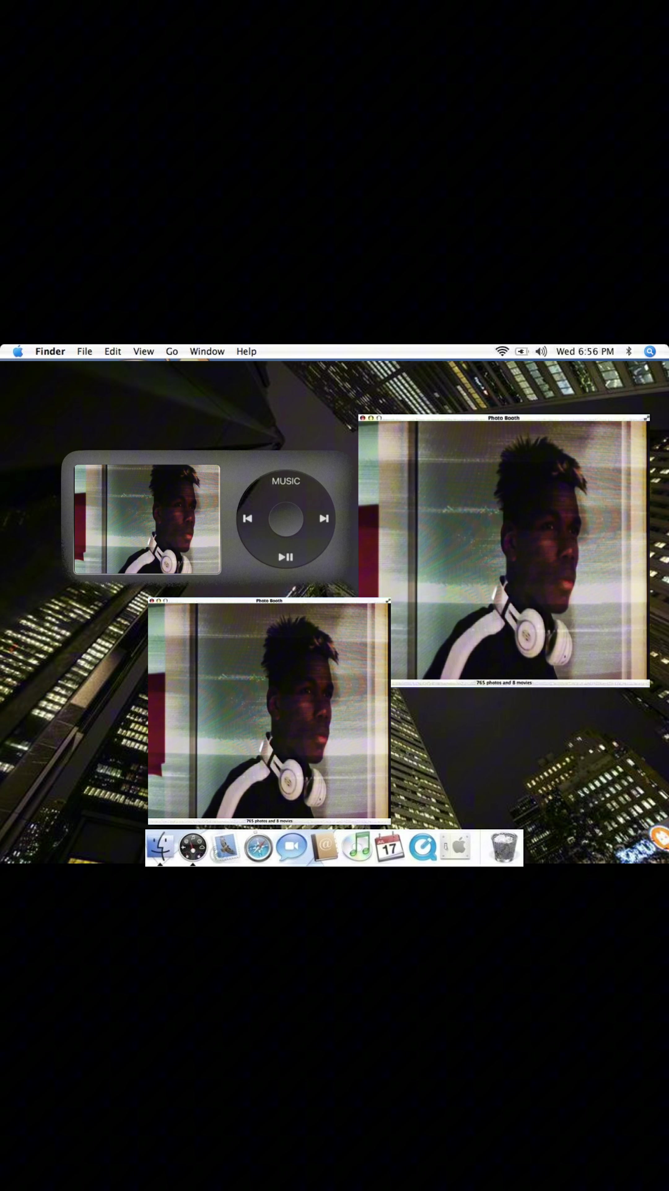Screen dimensions: 669x1191
Task: Open Dashboard from the Dock
Action: (193, 847)
